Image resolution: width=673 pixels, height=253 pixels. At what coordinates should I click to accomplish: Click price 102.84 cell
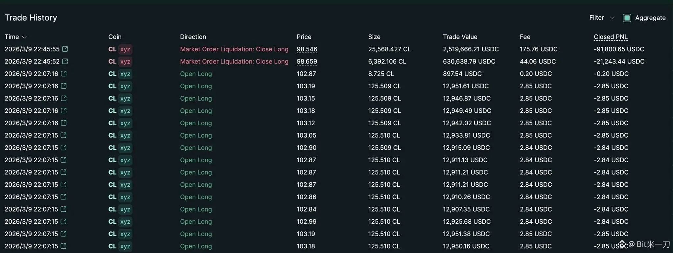[306, 209]
